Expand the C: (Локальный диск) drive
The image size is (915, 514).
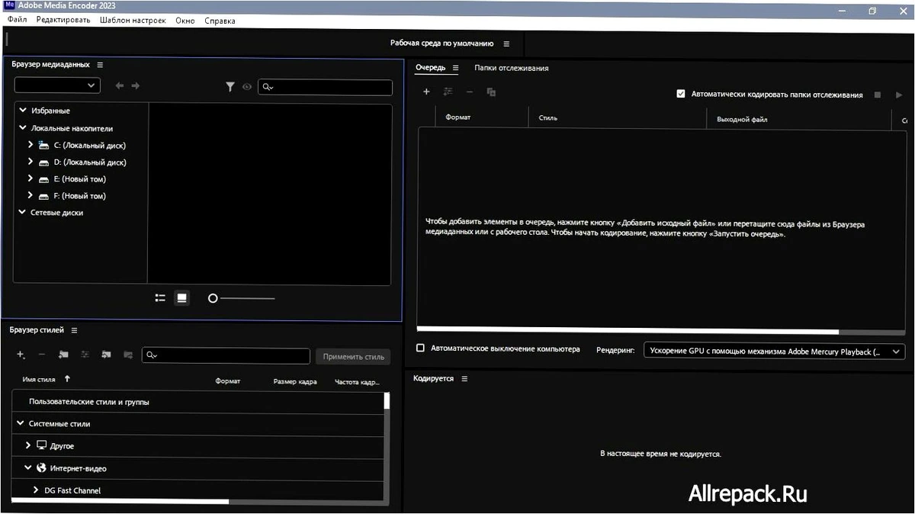[x=30, y=145]
